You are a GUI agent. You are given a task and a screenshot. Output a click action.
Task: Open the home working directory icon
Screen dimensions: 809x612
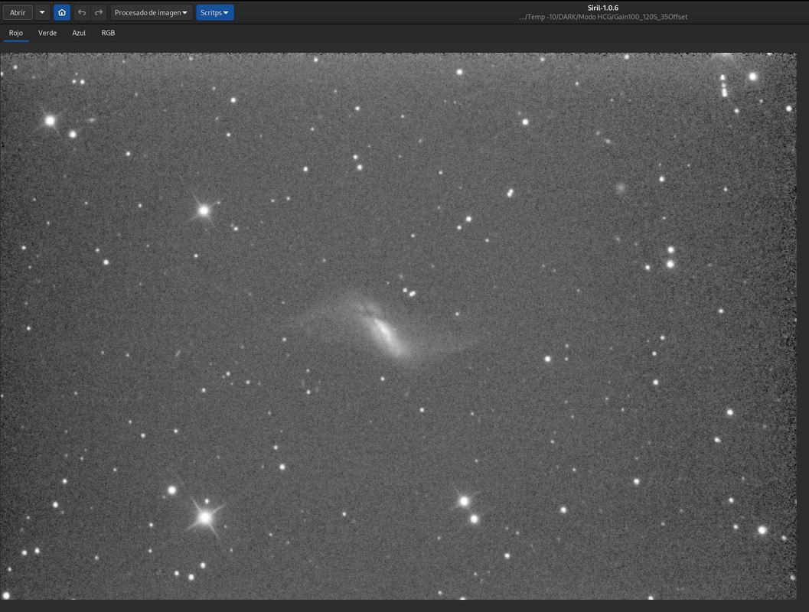click(62, 12)
